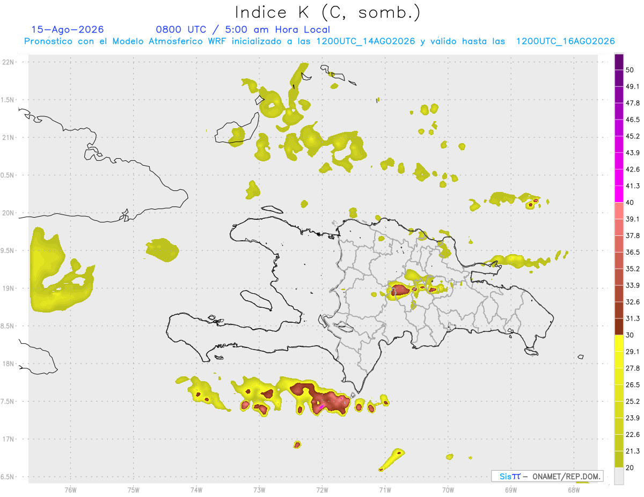
Task: Click the '0800 UTC / 5:00 am Hora Local' time label
Action: 243,29
